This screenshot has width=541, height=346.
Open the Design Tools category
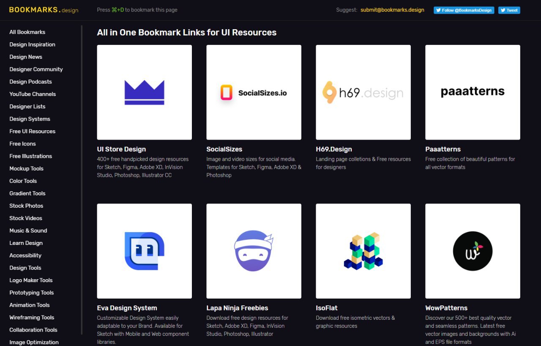coord(25,268)
